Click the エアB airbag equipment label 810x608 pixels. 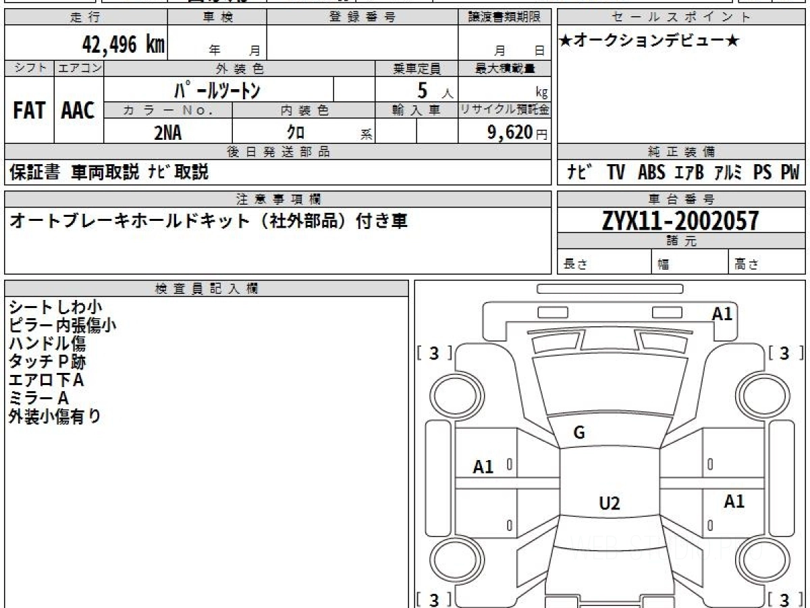tap(689, 172)
